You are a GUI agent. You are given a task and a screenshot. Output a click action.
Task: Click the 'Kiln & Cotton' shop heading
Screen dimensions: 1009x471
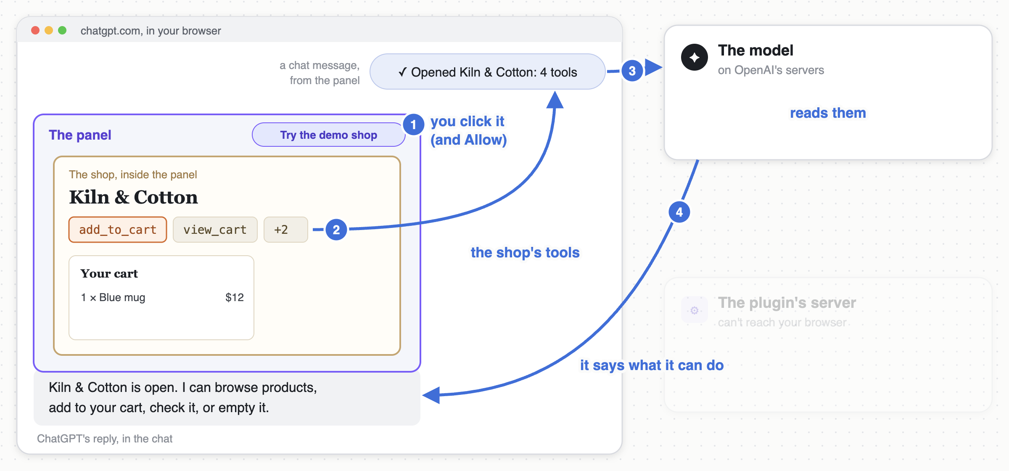tap(133, 197)
